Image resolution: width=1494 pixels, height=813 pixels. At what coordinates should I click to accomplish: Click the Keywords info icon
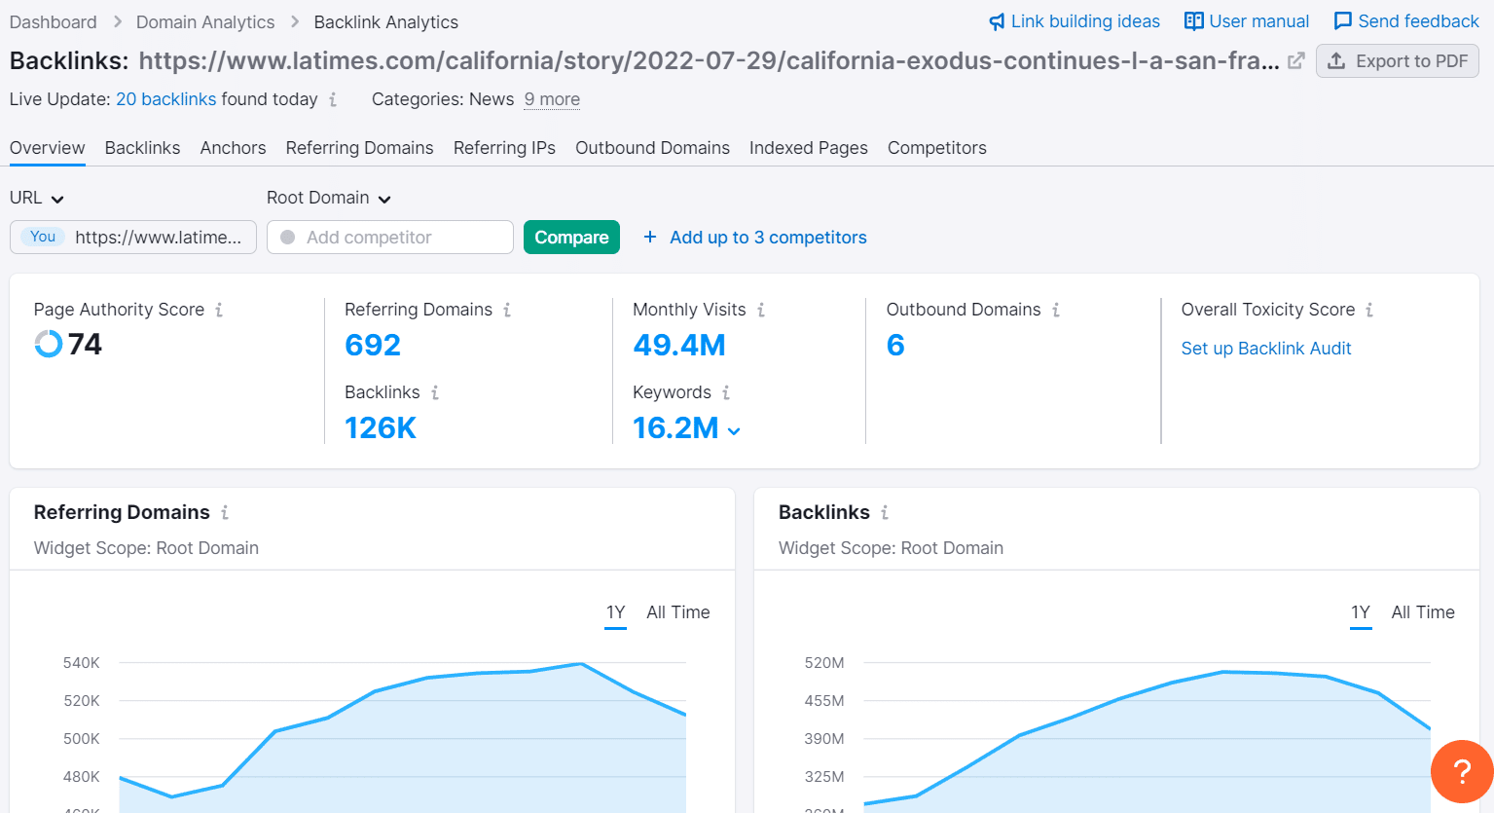coord(726,392)
